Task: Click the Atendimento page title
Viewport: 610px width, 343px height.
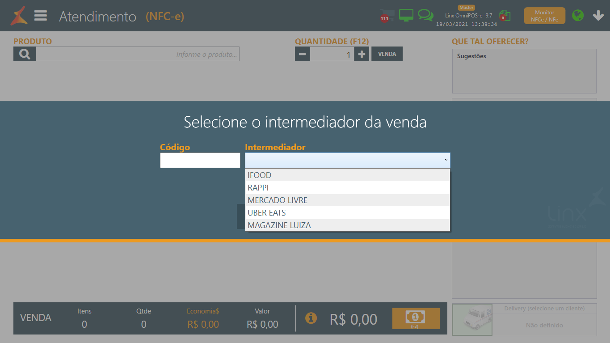Action: [97, 17]
